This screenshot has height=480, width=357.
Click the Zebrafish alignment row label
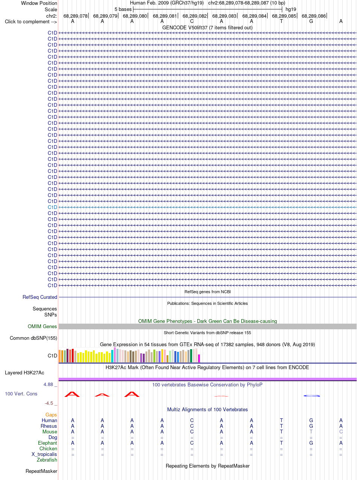coord(47,460)
